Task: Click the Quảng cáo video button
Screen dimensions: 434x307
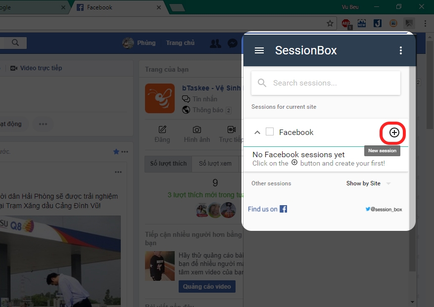Action: pos(207,286)
